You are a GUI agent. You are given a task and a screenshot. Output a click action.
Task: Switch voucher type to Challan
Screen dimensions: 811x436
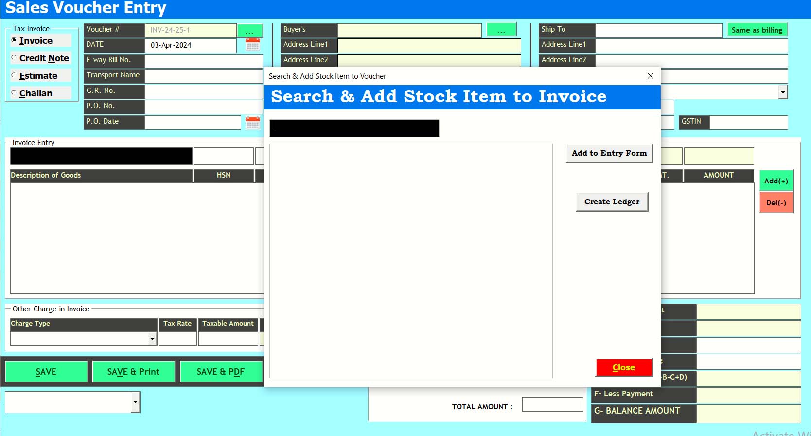14,93
